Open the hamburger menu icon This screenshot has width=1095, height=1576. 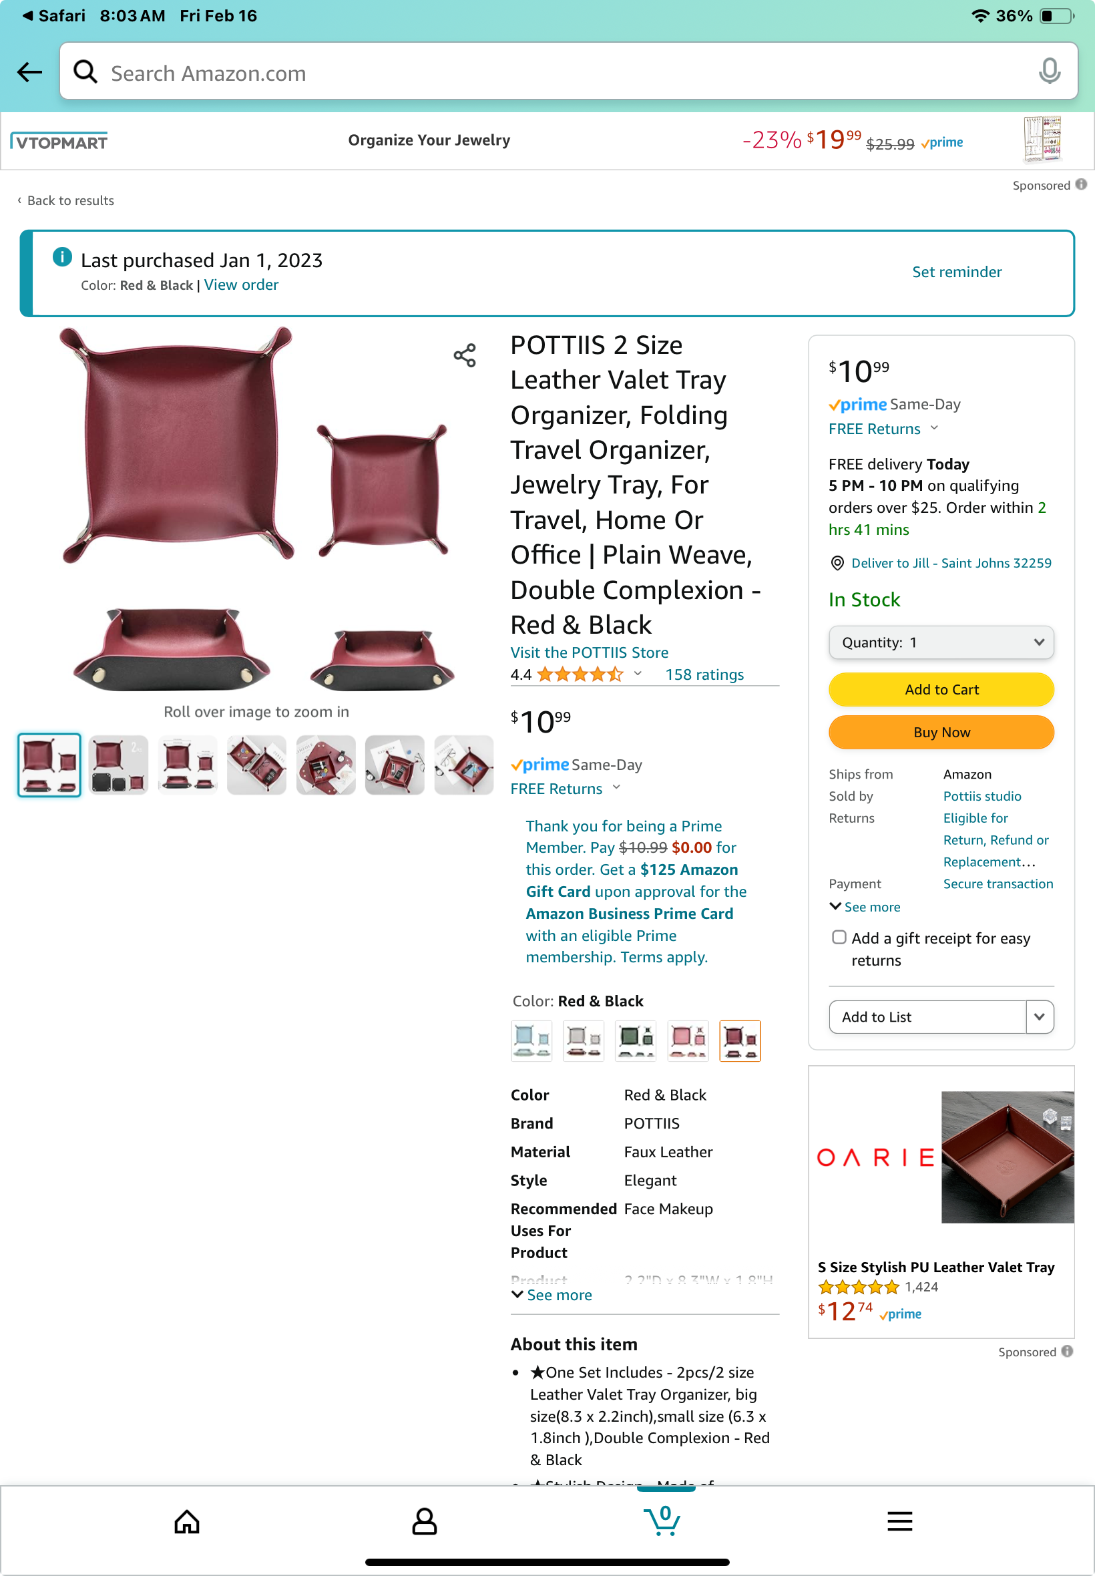click(x=899, y=1521)
